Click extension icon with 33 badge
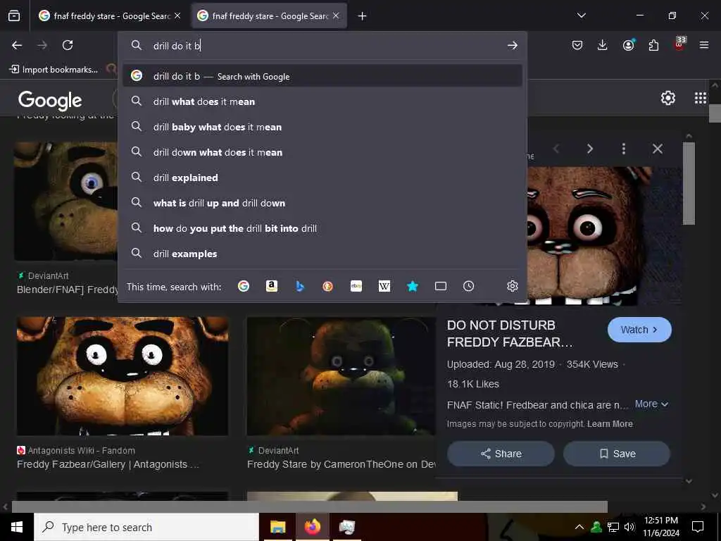This screenshot has height=541, width=721. pyautogui.click(x=679, y=44)
